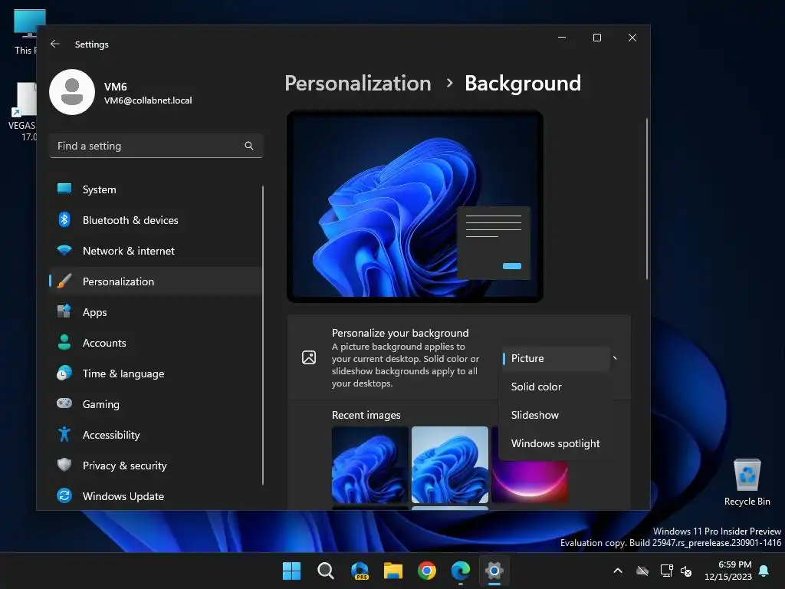Open the Apps settings category
785x589 pixels.
pyautogui.click(x=155, y=312)
